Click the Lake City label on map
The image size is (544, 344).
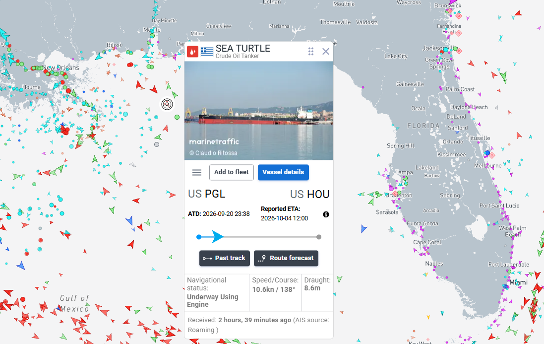point(396,56)
